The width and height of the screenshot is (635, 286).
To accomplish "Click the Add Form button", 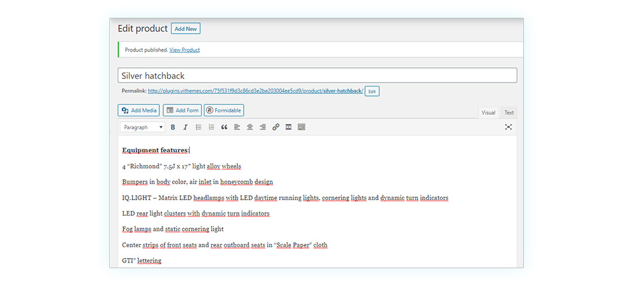I will tap(182, 110).
